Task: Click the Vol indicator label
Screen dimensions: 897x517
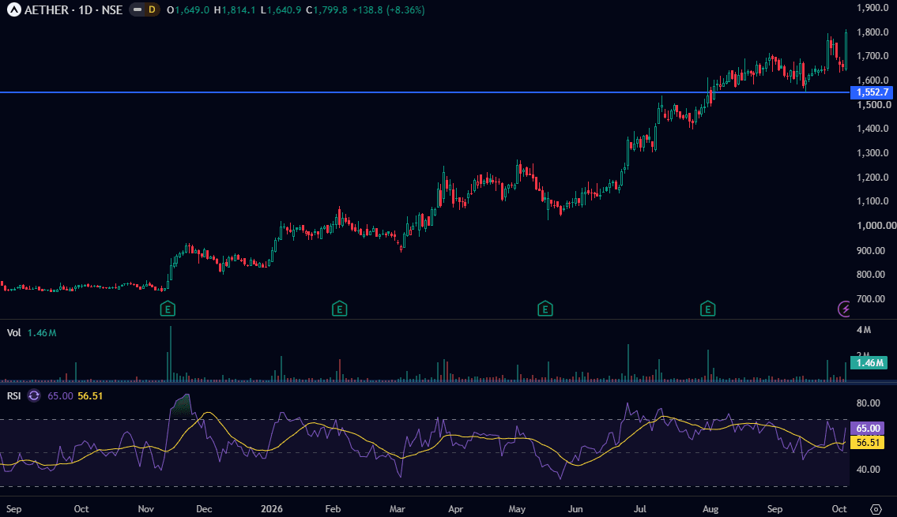Action: [13, 332]
